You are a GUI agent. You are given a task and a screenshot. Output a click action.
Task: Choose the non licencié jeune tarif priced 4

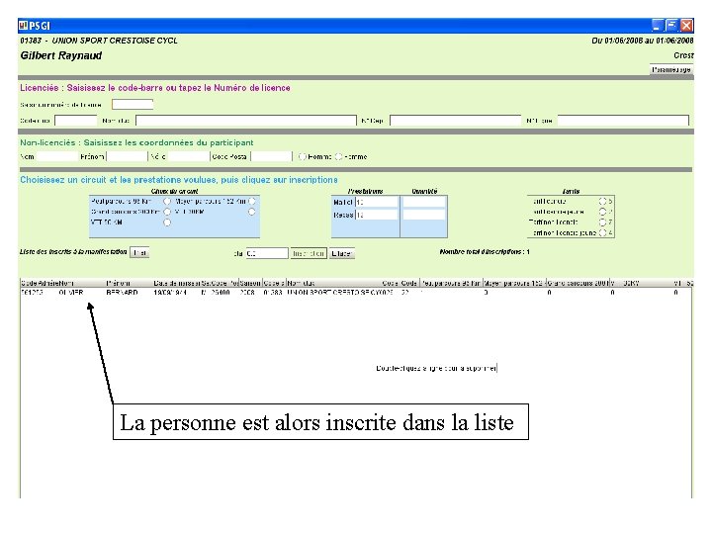pos(602,233)
